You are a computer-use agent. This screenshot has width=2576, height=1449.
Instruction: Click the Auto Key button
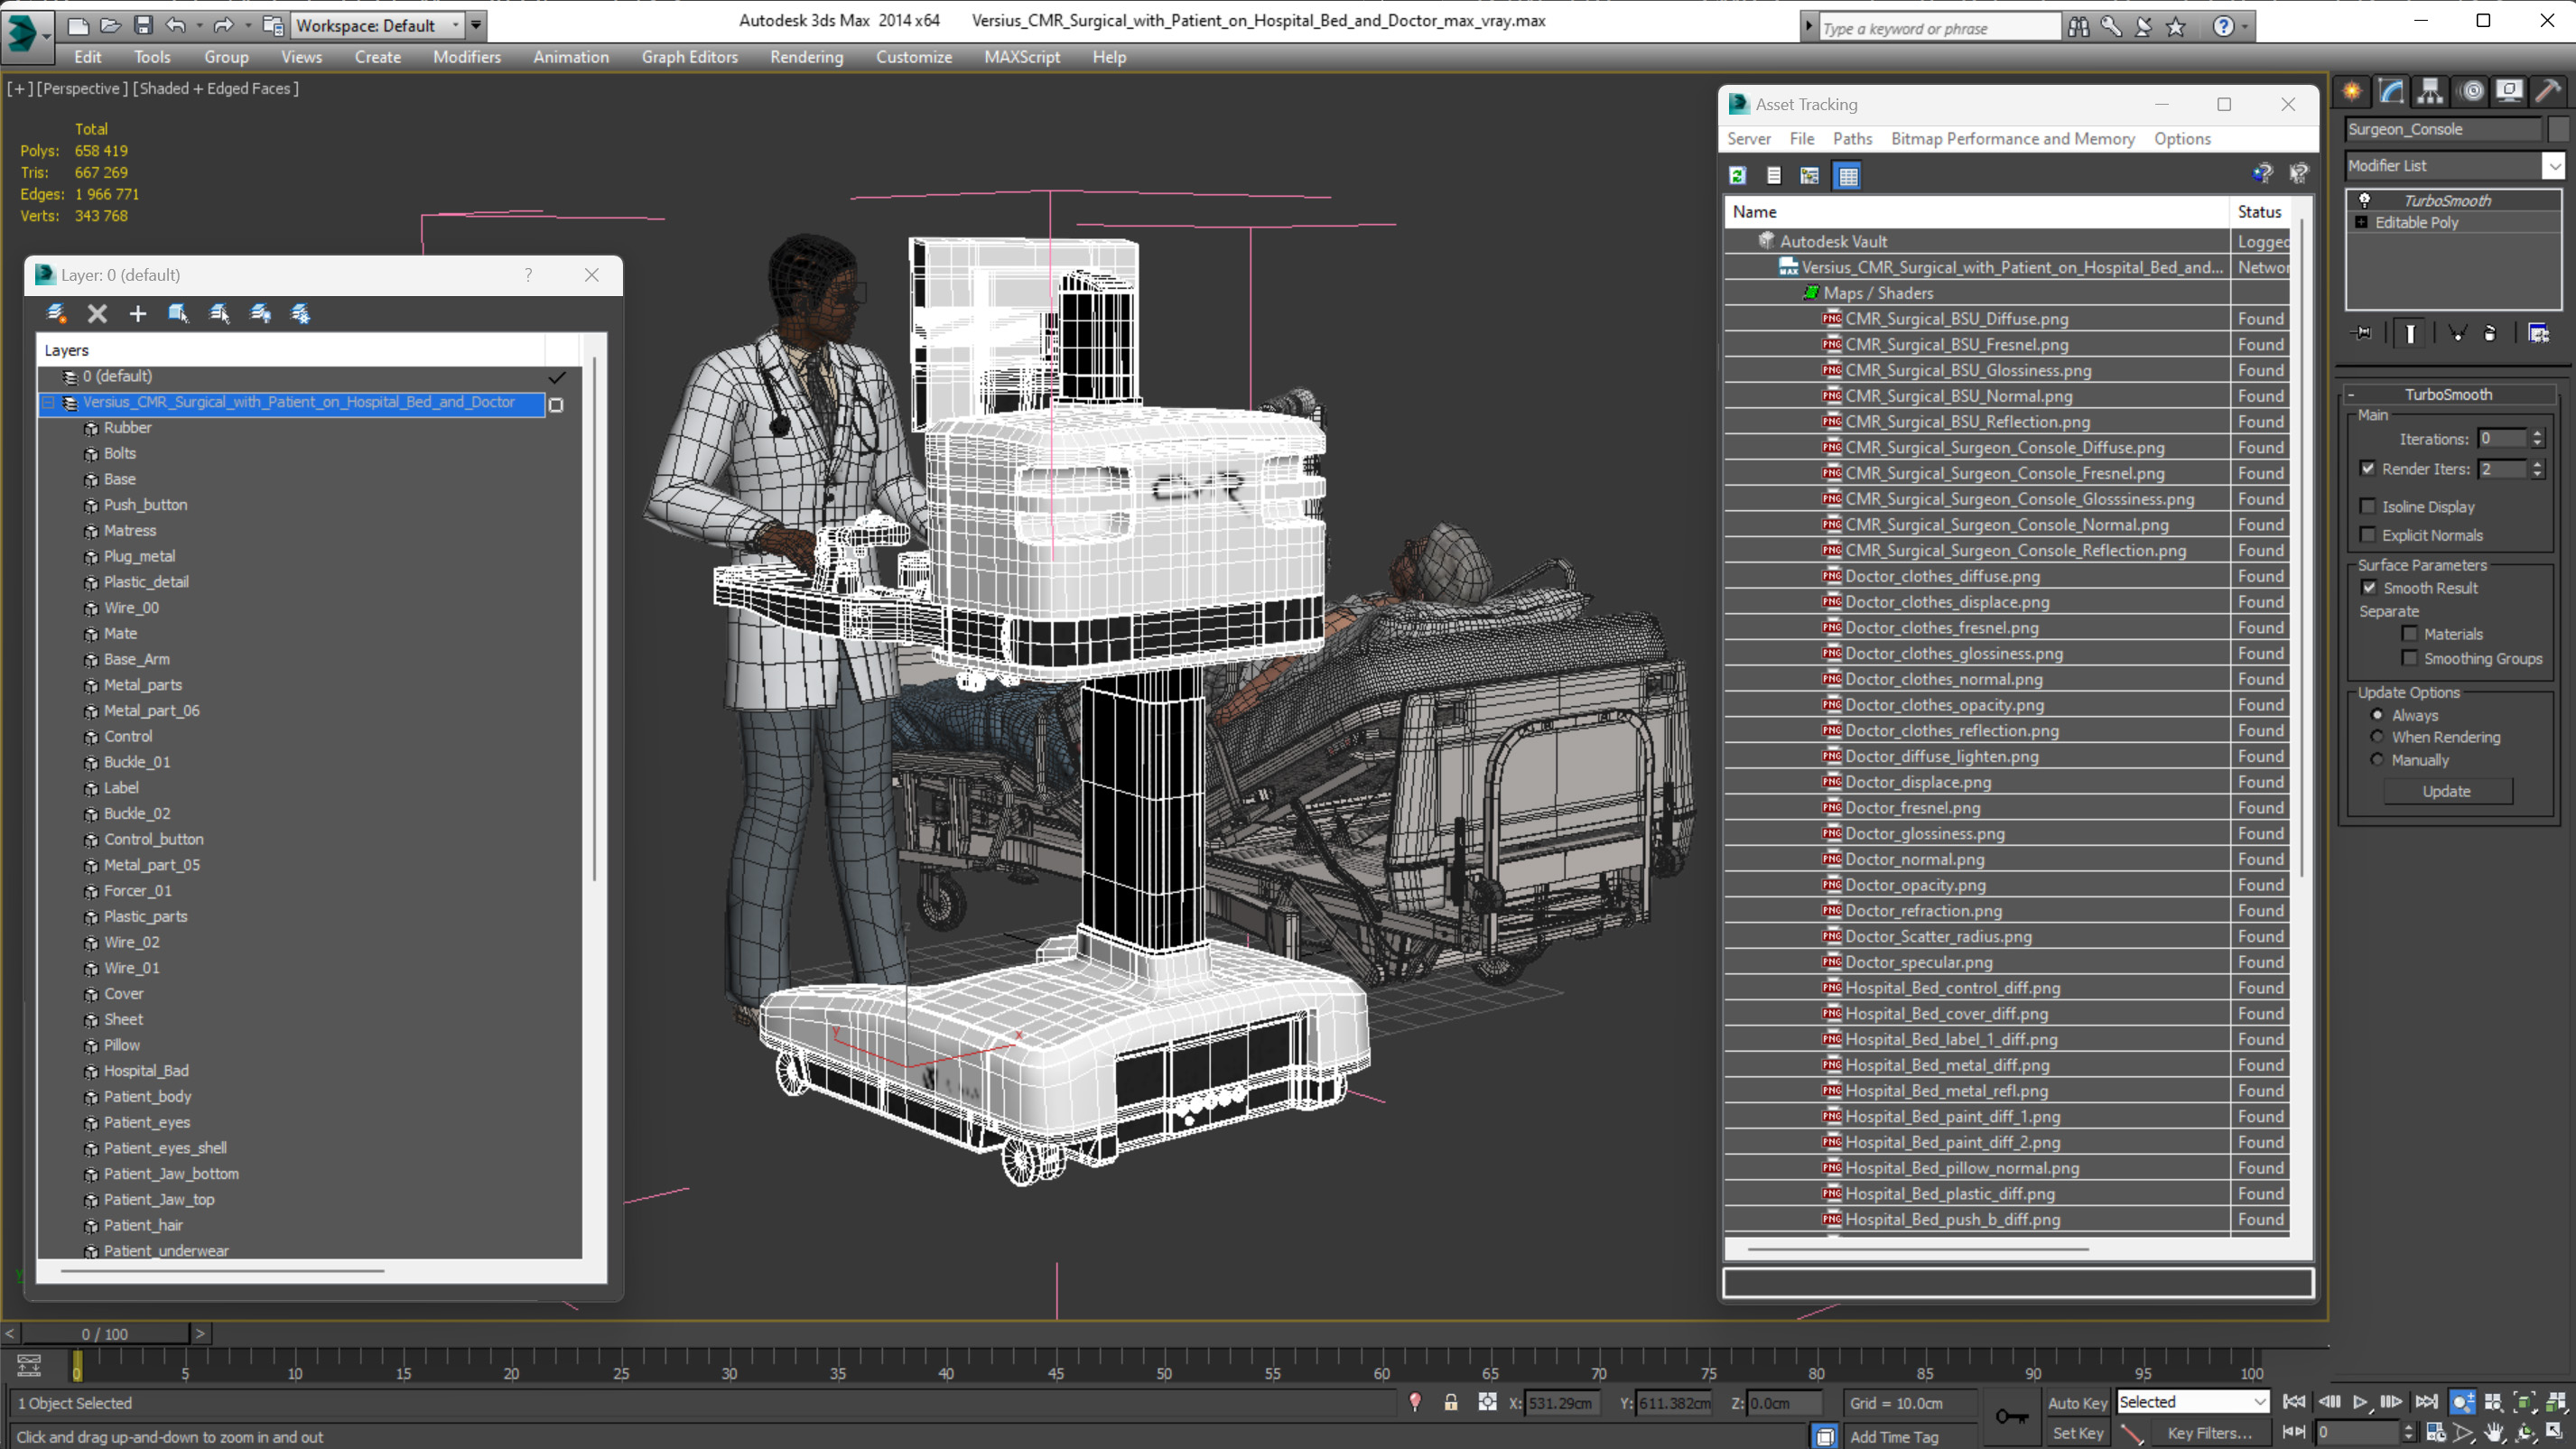point(2078,1403)
